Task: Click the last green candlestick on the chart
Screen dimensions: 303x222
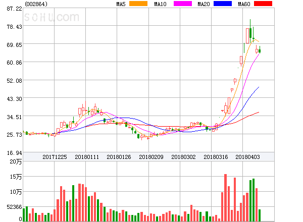Action: pyautogui.click(x=260, y=50)
